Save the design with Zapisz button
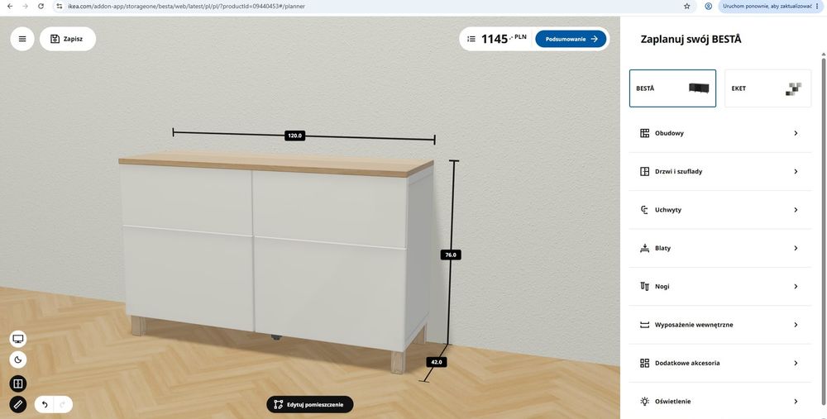This screenshot has height=419, width=827. 68,39
